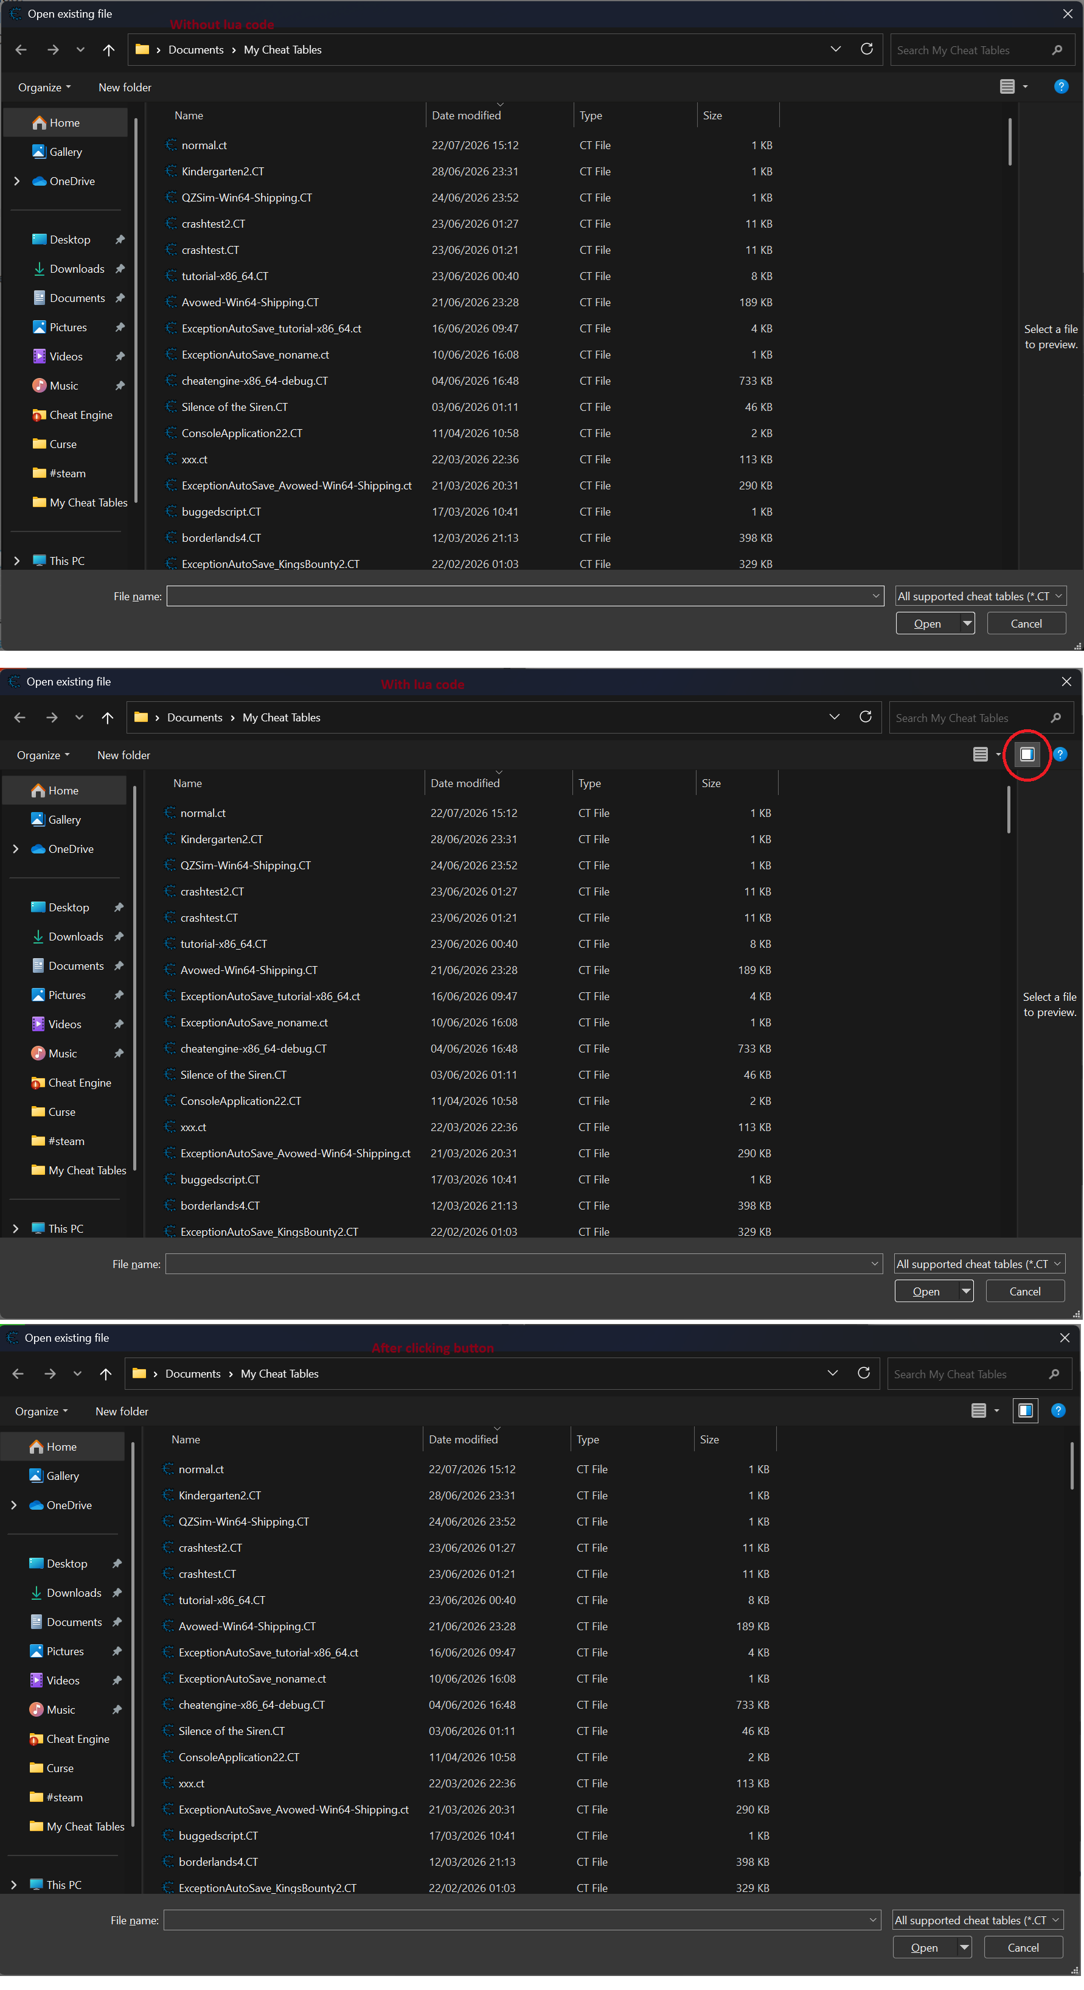Viewport: 1084px width, 1990px height.
Task: Cancel the middle Open existing file dialog
Action: click(1024, 1292)
